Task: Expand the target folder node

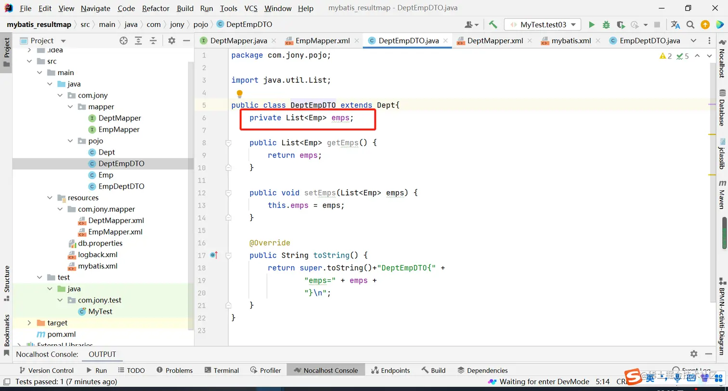Action: [x=29, y=323]
